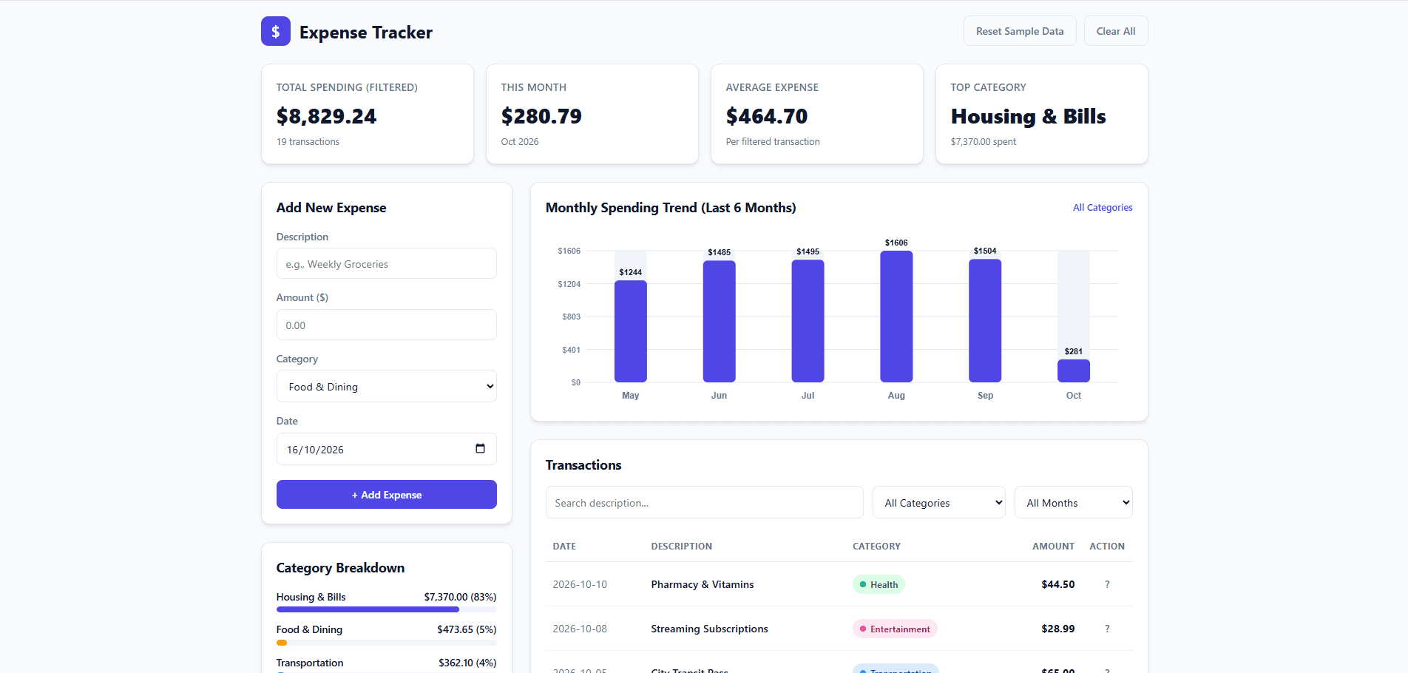Focus the Description input field
The image size is (1408, 673).
click(x=387, y=263)
